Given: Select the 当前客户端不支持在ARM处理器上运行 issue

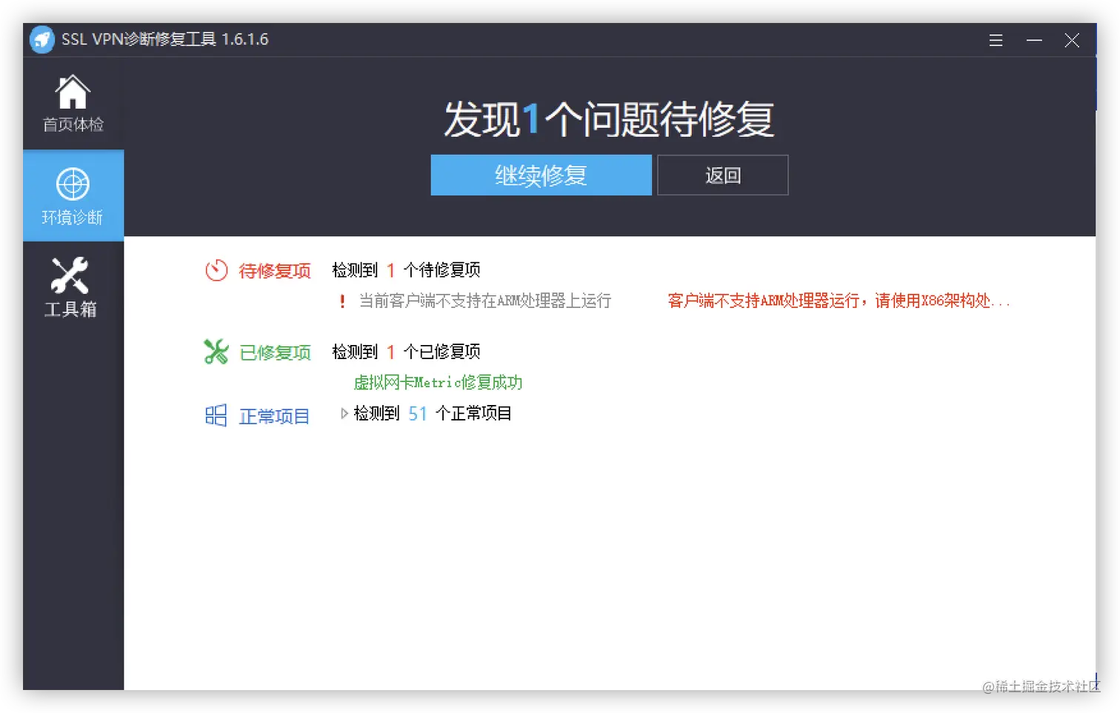Looking at the screenshot, I should (x=485, y=301).
